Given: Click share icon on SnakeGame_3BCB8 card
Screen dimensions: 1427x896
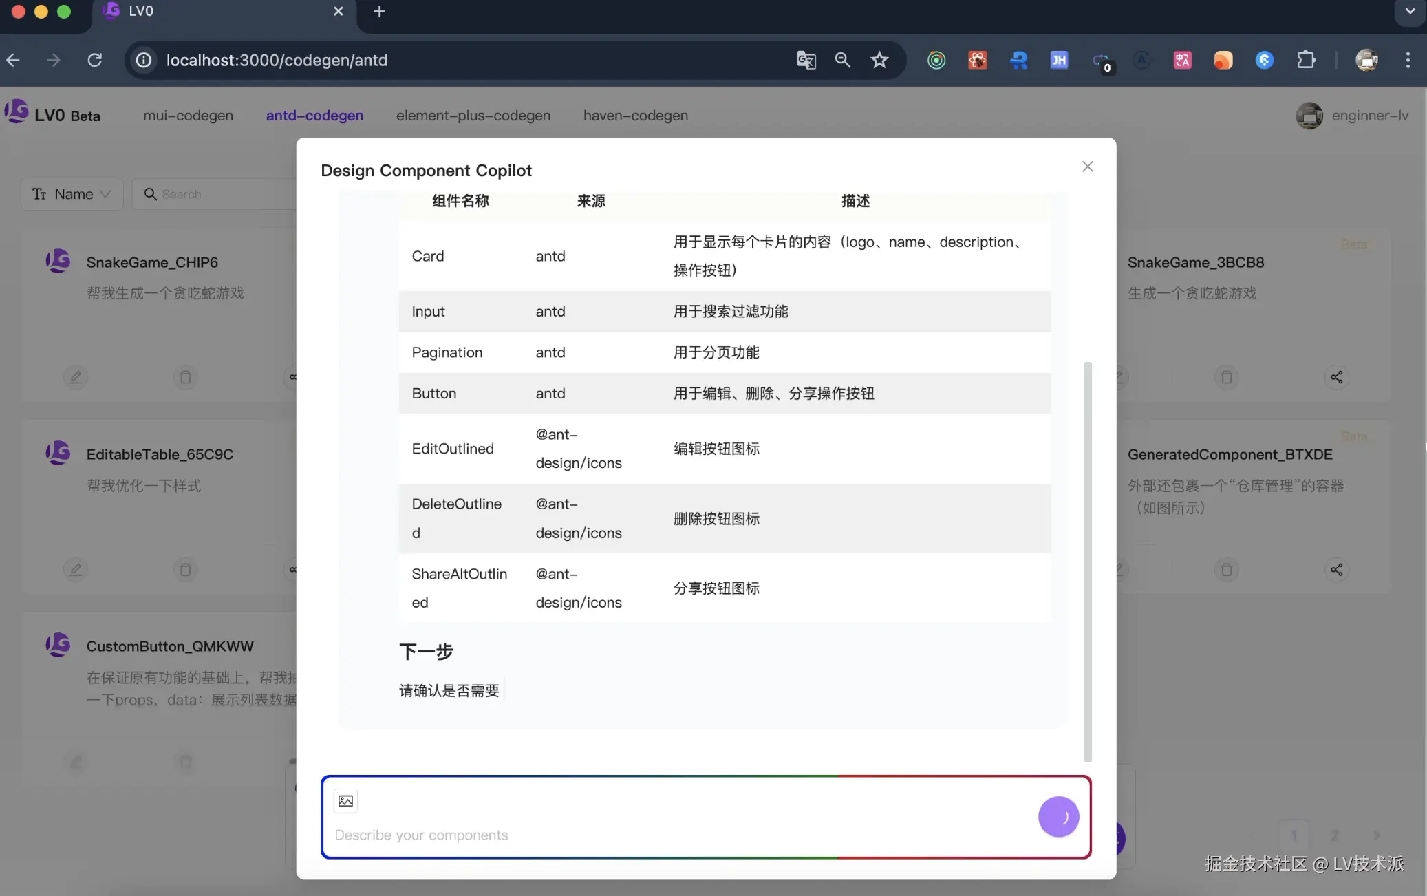Looking at the screenshot, I should (x=1336, y=377).
